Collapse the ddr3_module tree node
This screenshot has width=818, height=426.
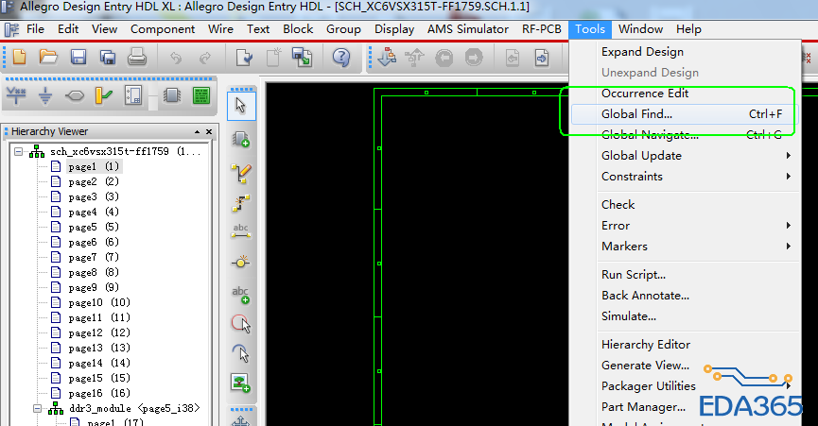pos(38,409)
